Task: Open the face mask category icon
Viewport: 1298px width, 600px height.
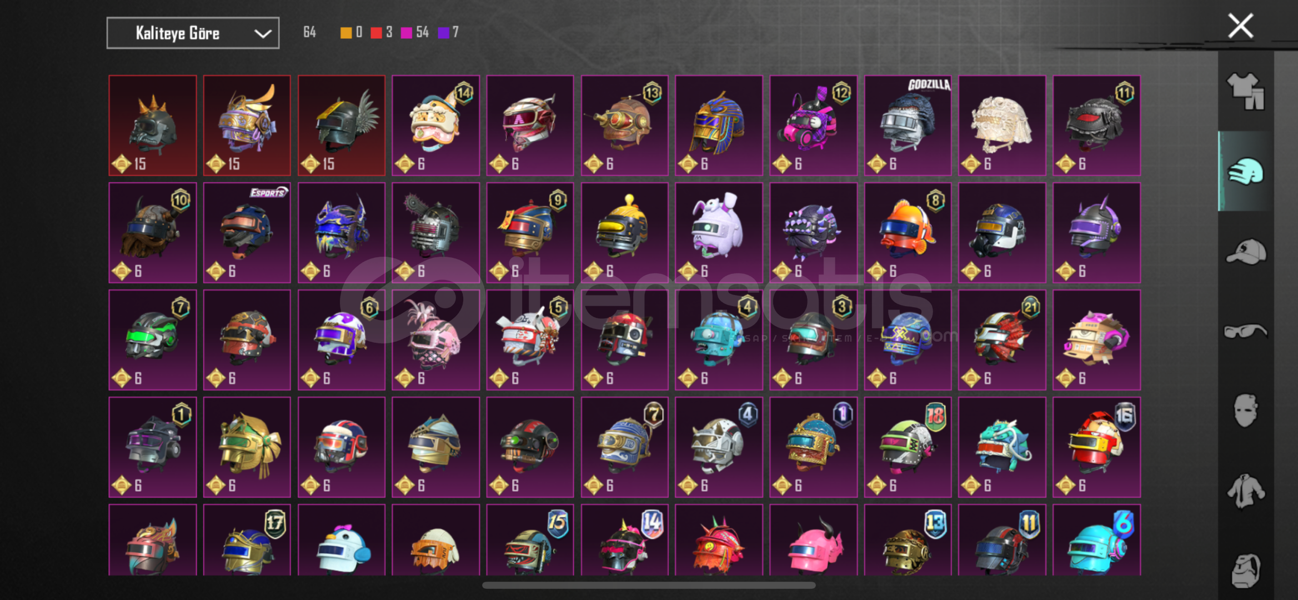Action: [1246, 411]
